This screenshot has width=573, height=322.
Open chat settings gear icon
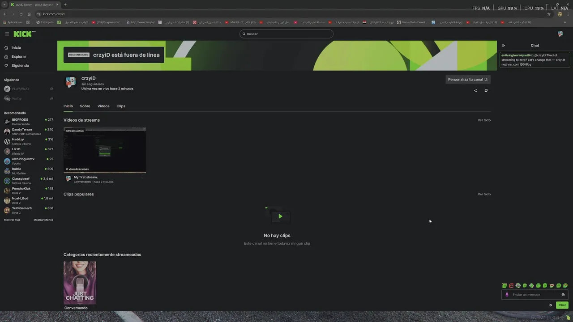click(x=551, y=305)
